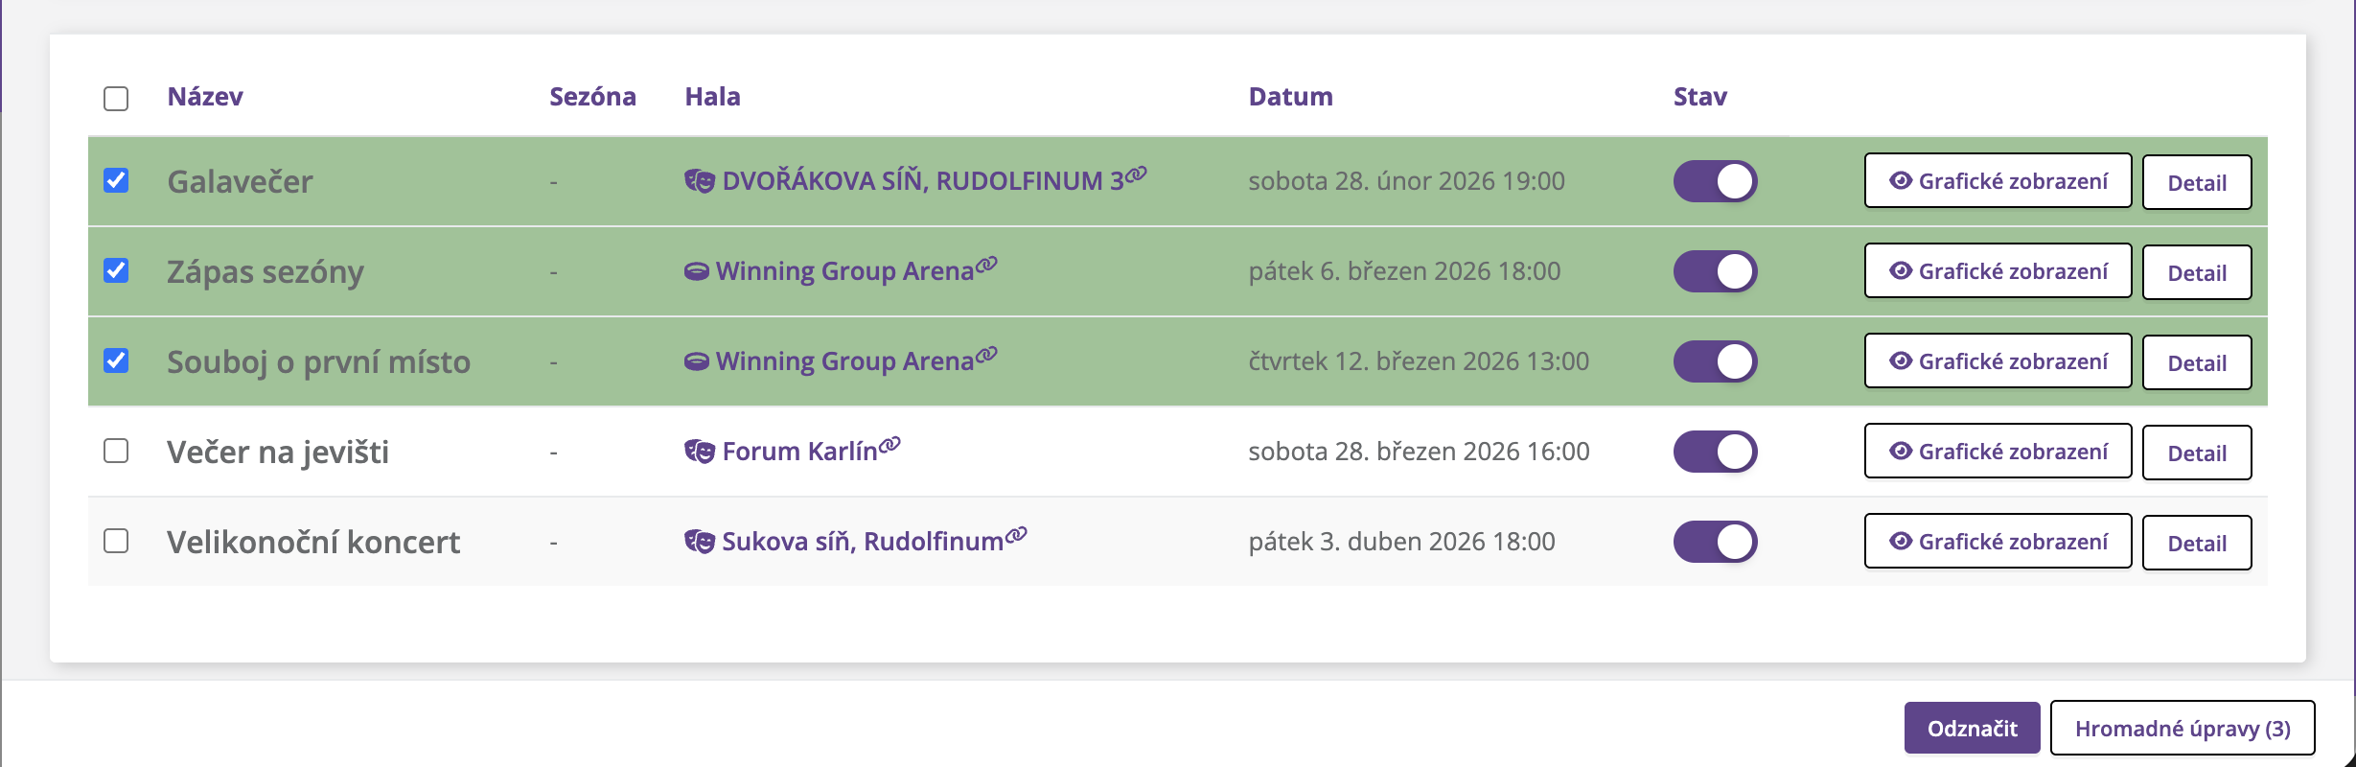This screenshot has width=2356, height=767.
Task: Follow the Winning Group Arena link for Zápas sezóny
Action: point(843,272)
